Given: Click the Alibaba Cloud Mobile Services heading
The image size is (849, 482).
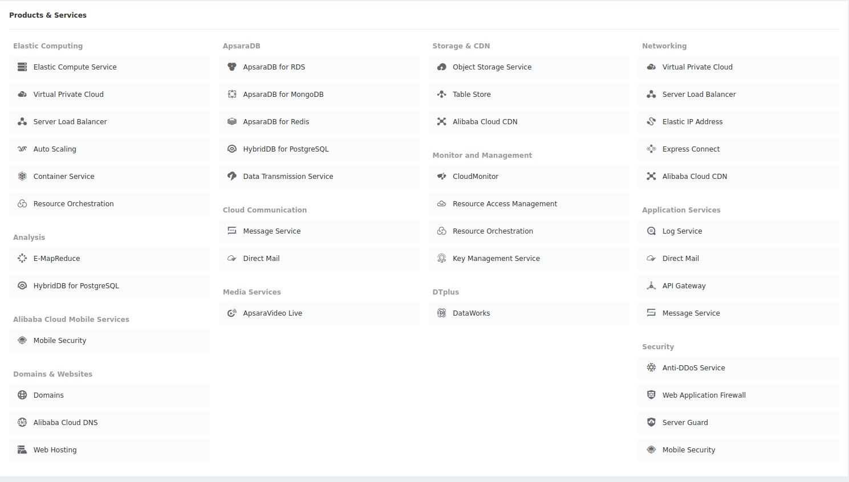Looking at the screenshot, I should [71, 320].
